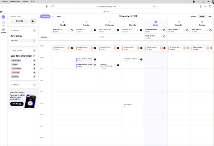Play the Acoustics music option
The width and height of the screenshot is (214, 146).
point(34,76)
